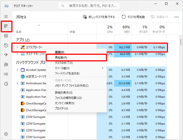The width and height of the screenshot is (183, 140).
Task: Click the second CheckStorageCa process icon
Action: coord(23,110)
